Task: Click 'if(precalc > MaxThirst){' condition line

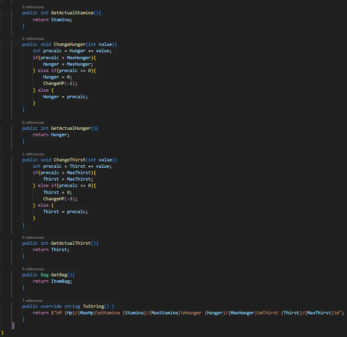Action: pyautogui.click(x=64, y=173)
